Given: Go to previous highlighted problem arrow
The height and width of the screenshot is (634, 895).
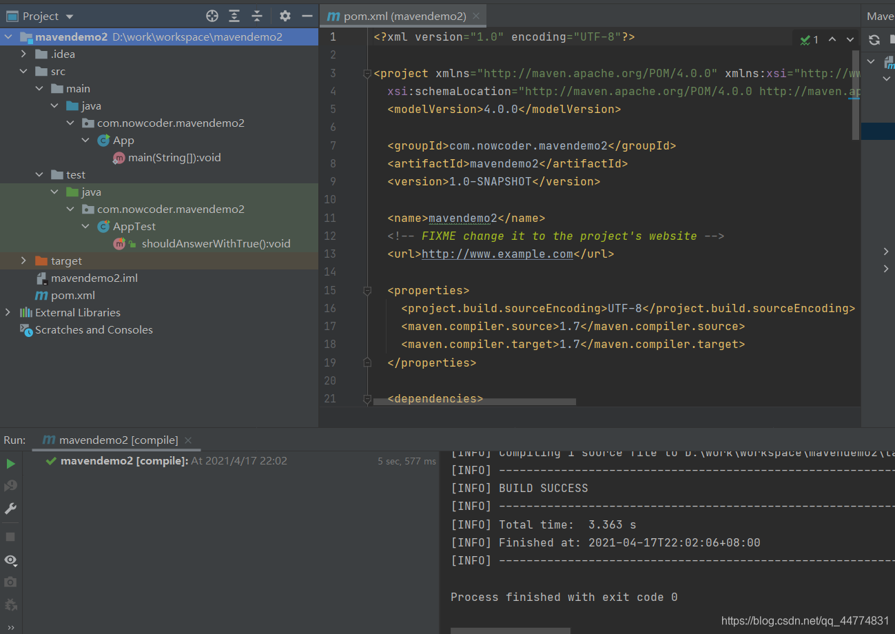Looking at the screenshot, I should point(832,40).
